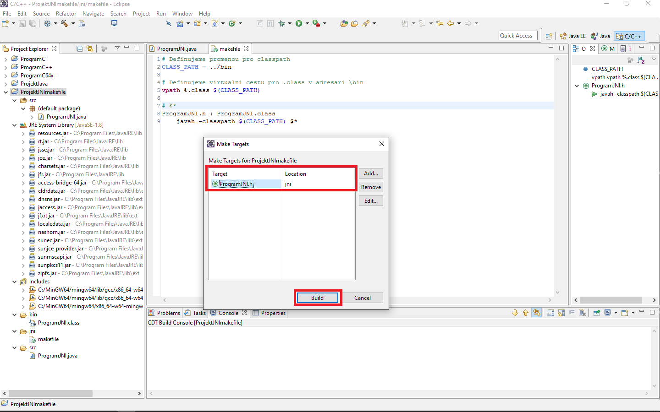Click inside the Quick Access field
This screenshot has width=660, height=412.
click(518, 35)
